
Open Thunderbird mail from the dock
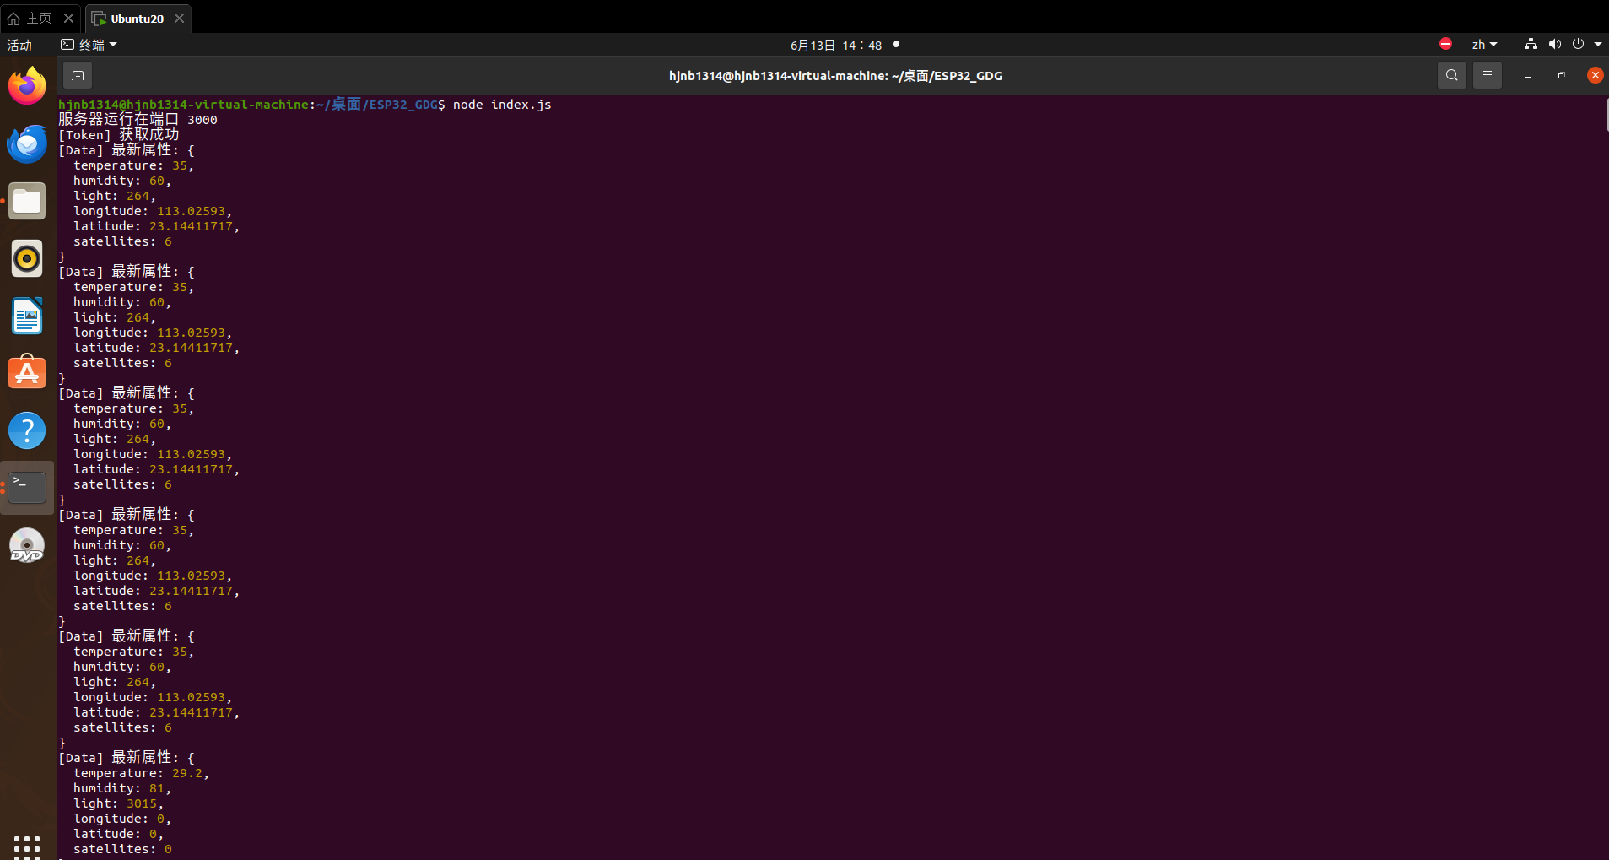[27, 144]
